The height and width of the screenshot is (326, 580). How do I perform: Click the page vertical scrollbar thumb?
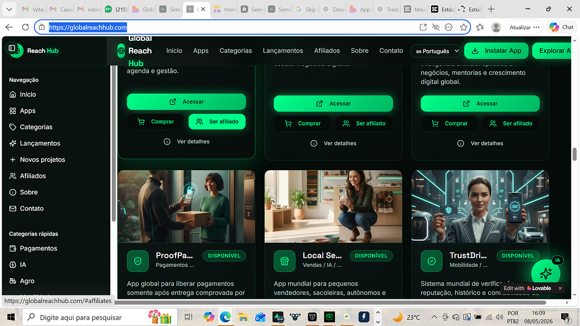click(x=575, y=154)
